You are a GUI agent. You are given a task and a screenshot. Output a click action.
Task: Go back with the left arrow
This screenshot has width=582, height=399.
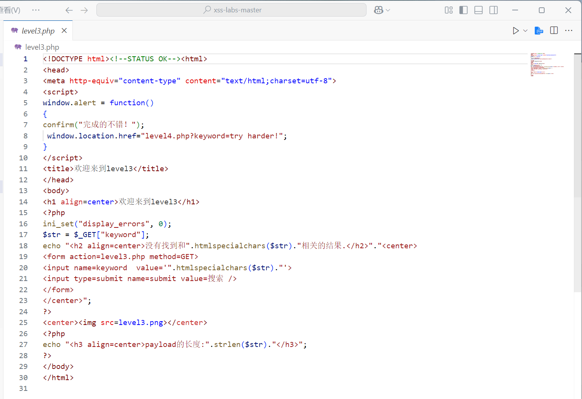coord(69,10)
